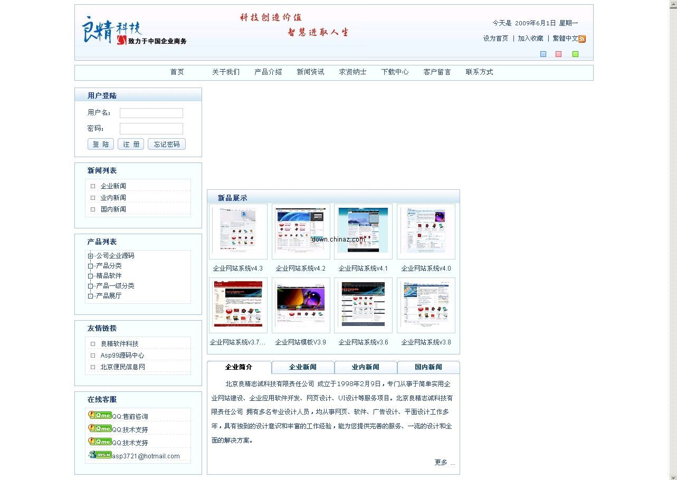677x480 pixels.
Task: Switch to the 业内新闻 tab
Action: pyautogui.click(x=366, y=367)
